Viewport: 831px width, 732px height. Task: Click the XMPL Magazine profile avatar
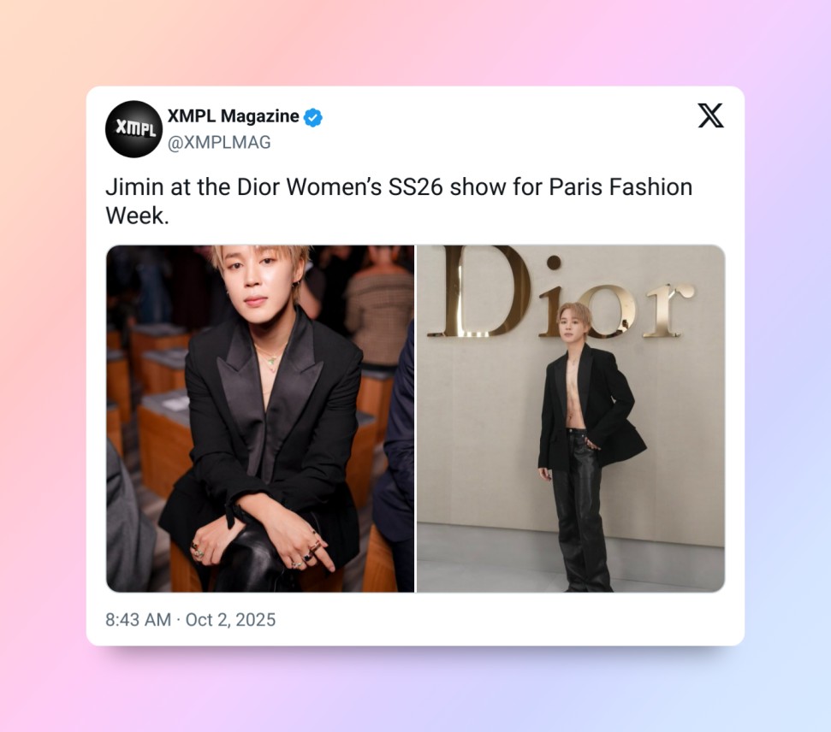pos(134,129)
